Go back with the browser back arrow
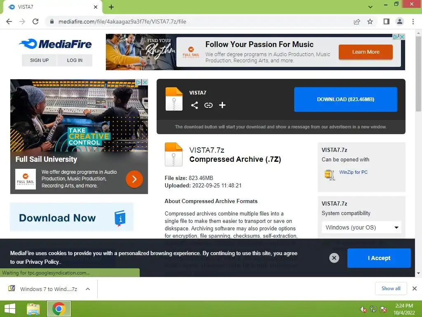This screenshot has width=422, height=317. (x=9, y=21)
